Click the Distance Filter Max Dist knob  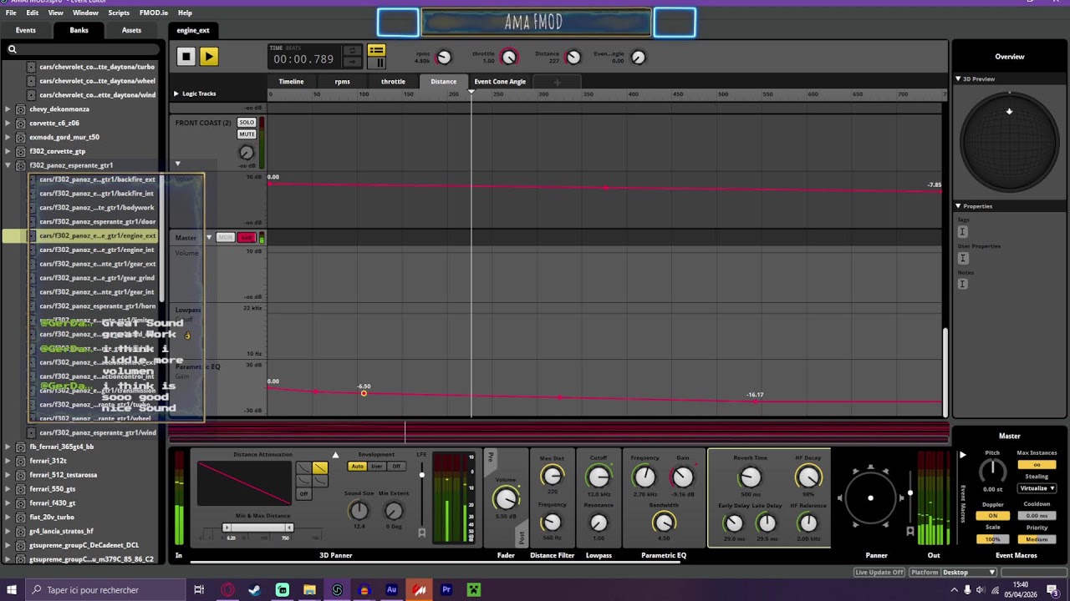click(x=552, y=477)
